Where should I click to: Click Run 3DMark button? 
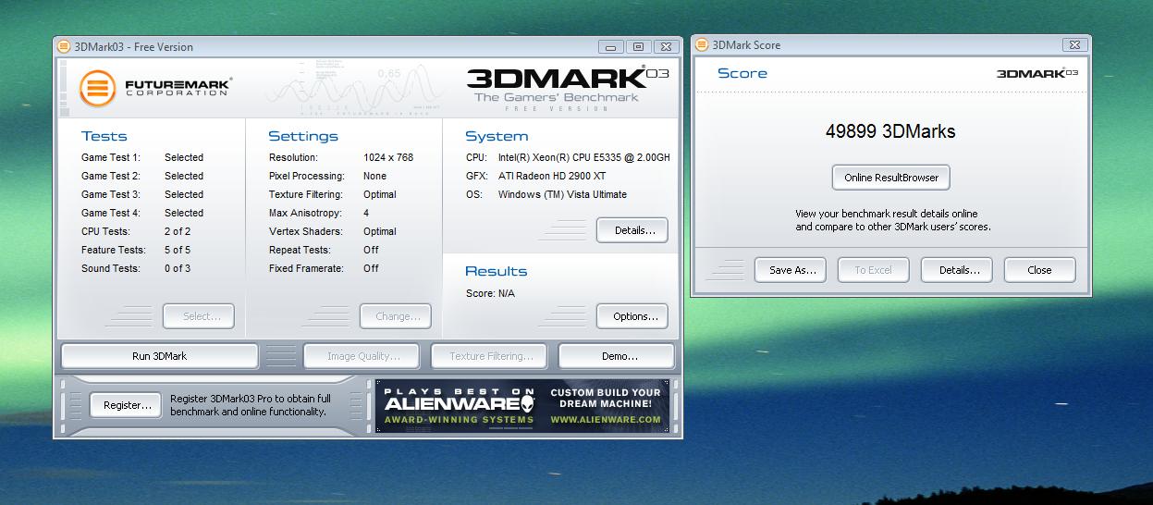159,356
